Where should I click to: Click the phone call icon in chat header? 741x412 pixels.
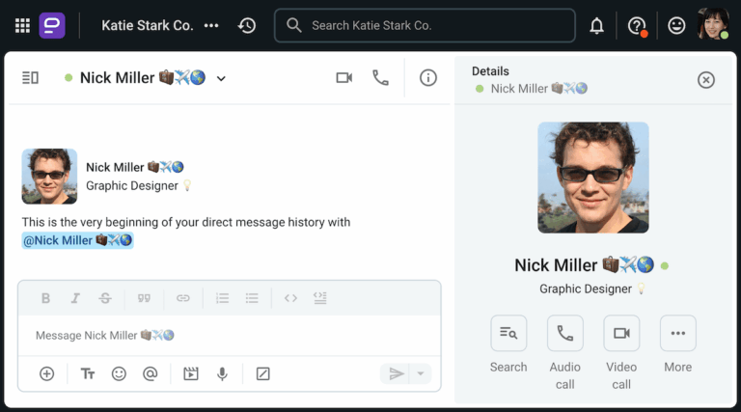380,78
